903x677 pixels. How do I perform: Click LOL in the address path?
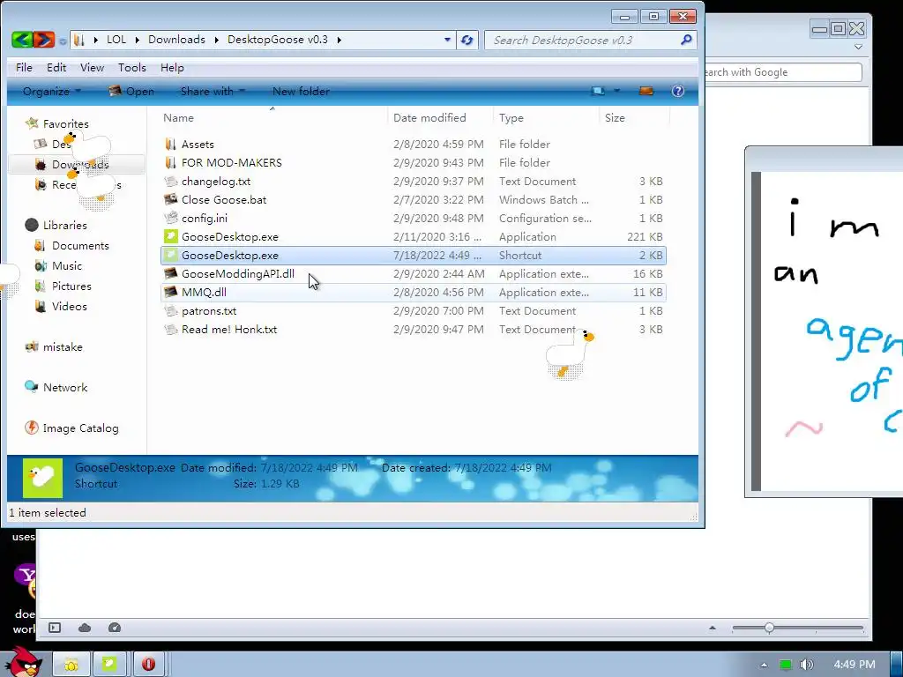(116, 40)
